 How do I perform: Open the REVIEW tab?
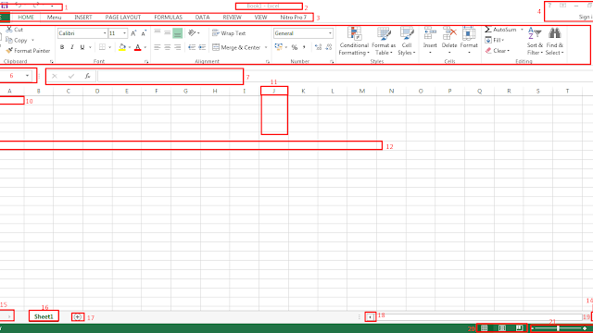(x=232, y=18)
